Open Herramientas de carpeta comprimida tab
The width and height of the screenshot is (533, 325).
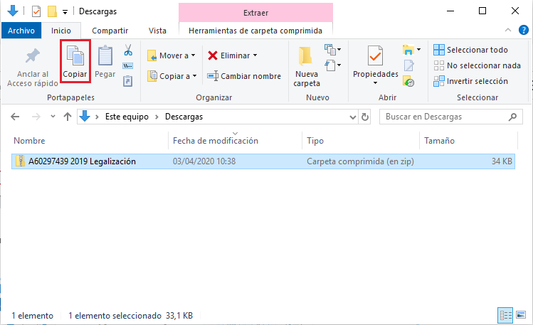[255, 31]
